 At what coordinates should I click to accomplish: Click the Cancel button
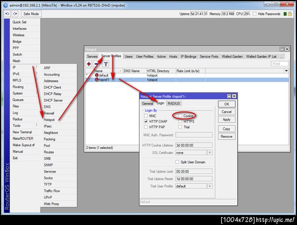(227, 112)
